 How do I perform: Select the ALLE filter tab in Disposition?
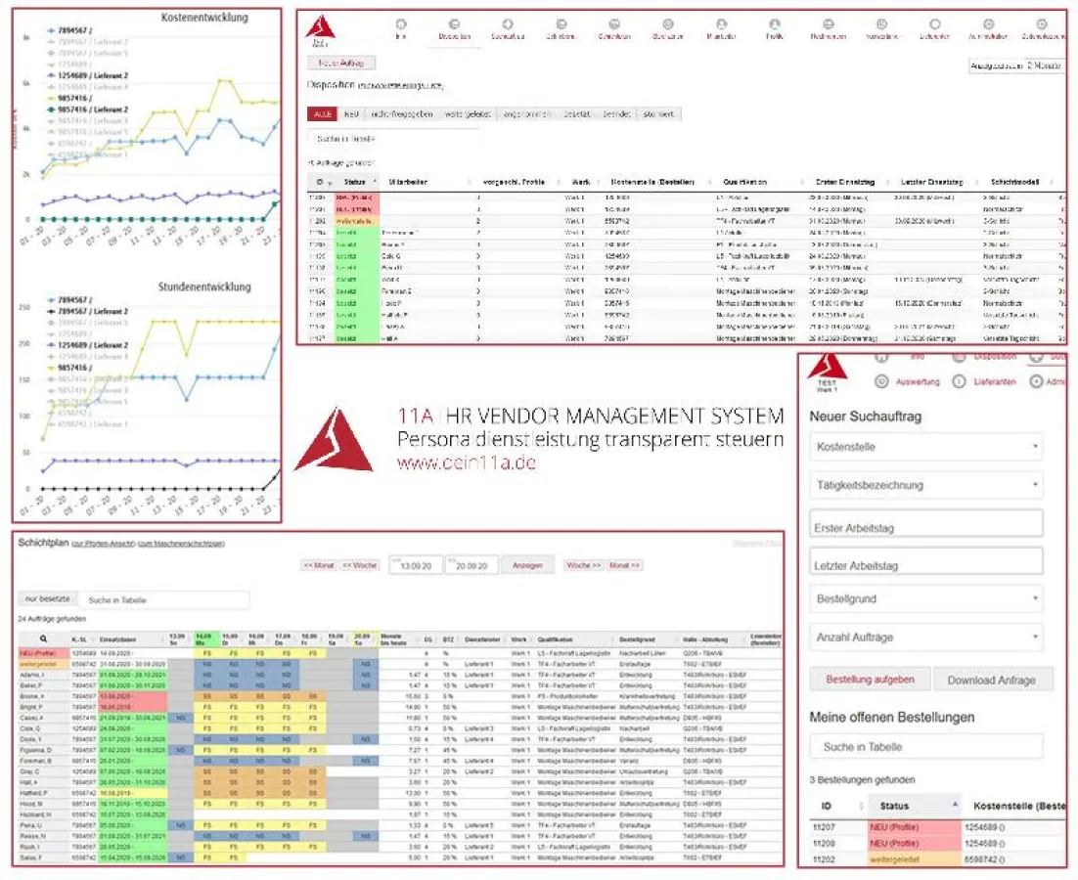point(321,114)
